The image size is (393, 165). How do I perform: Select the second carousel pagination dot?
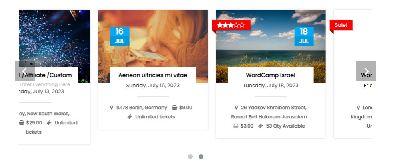[x=201, y=157]
